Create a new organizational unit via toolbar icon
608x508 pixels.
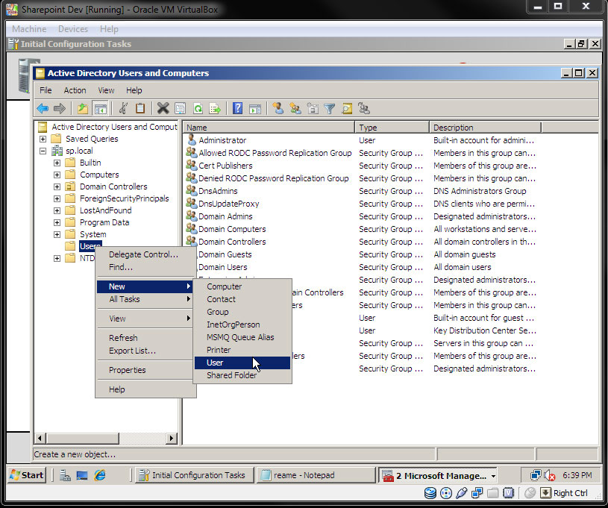pyautogui.click(x=313, y=109)
